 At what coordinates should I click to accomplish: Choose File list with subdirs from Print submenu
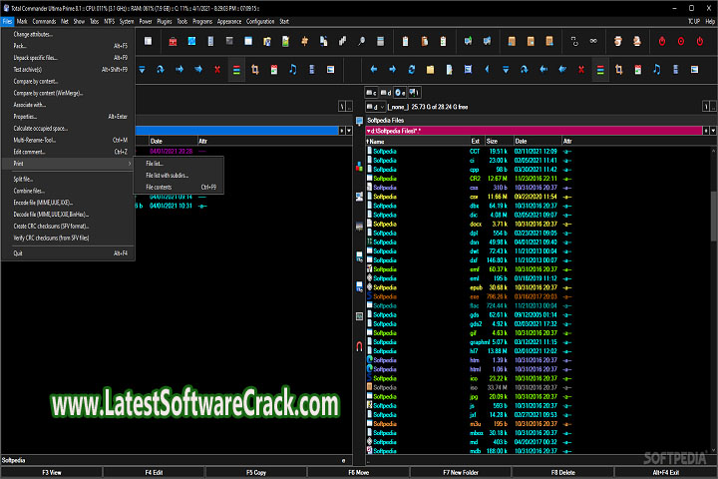pos(179,176)
